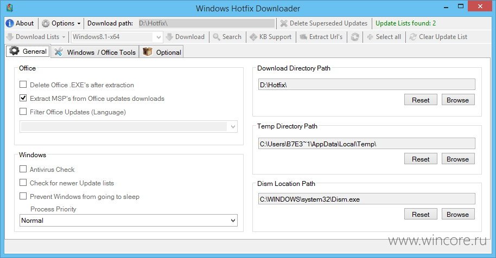The image size is (496, 258).
Task: Reset the Download Directory Path
Action: click(x=421, y=100)
